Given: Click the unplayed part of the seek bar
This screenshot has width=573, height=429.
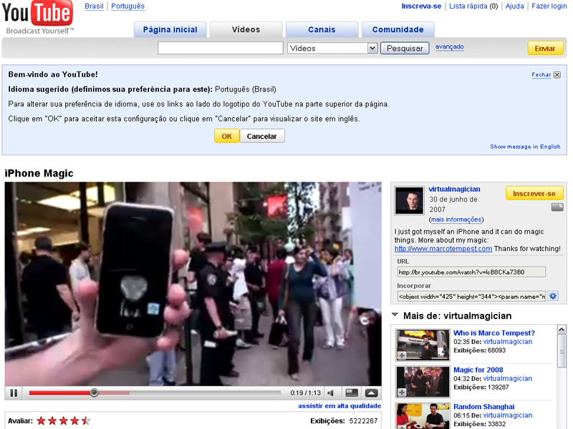Looking at the screenshot, I should [x=205, y=393].
